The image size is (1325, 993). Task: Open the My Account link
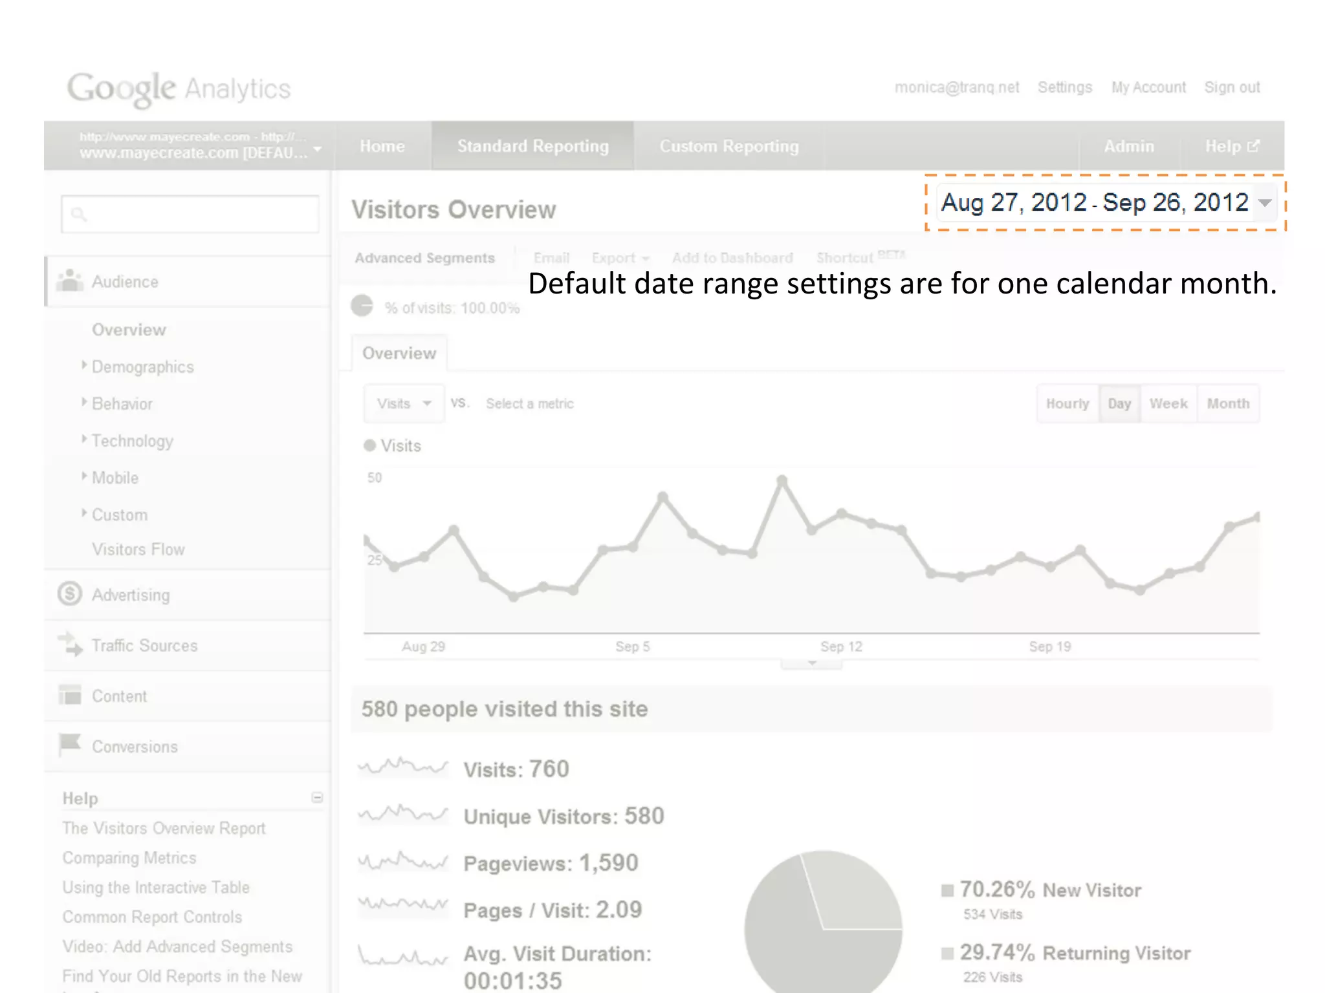point(1148,87)
